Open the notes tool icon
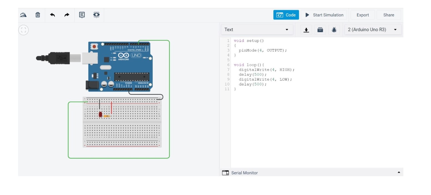The image size is (431, 195). 82,15
